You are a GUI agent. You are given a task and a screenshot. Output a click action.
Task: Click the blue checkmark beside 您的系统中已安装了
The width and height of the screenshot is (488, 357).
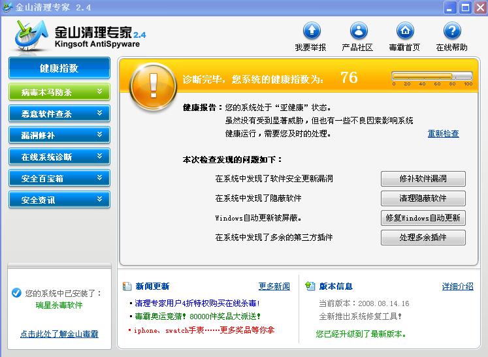(16, 293)
